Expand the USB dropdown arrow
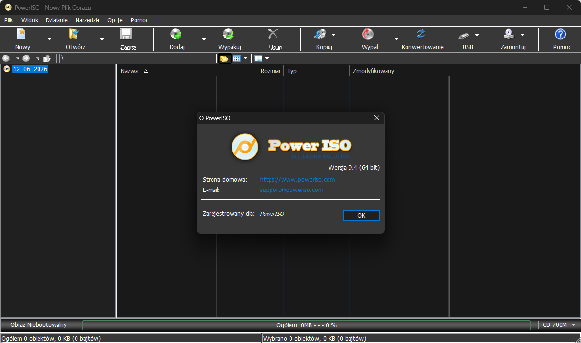Screen dimensions: 581x343 pos(477,35)
